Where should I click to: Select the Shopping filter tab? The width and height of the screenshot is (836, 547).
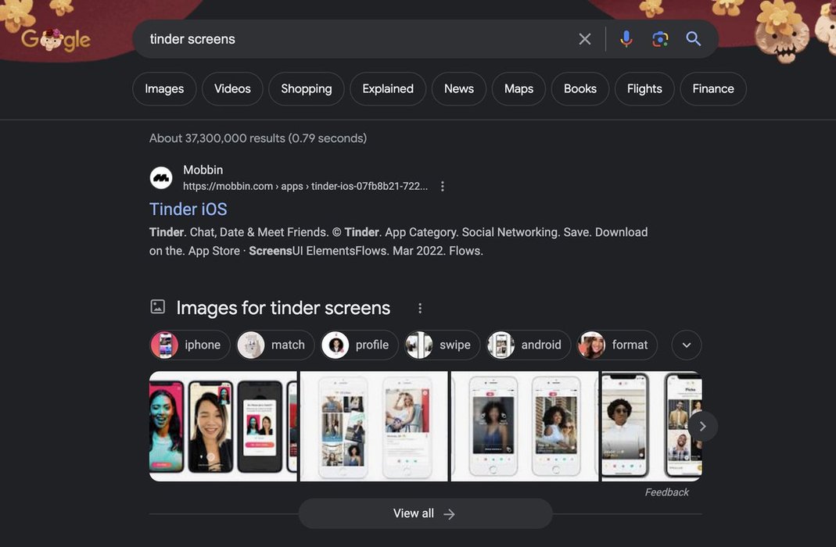pos(307,89)
